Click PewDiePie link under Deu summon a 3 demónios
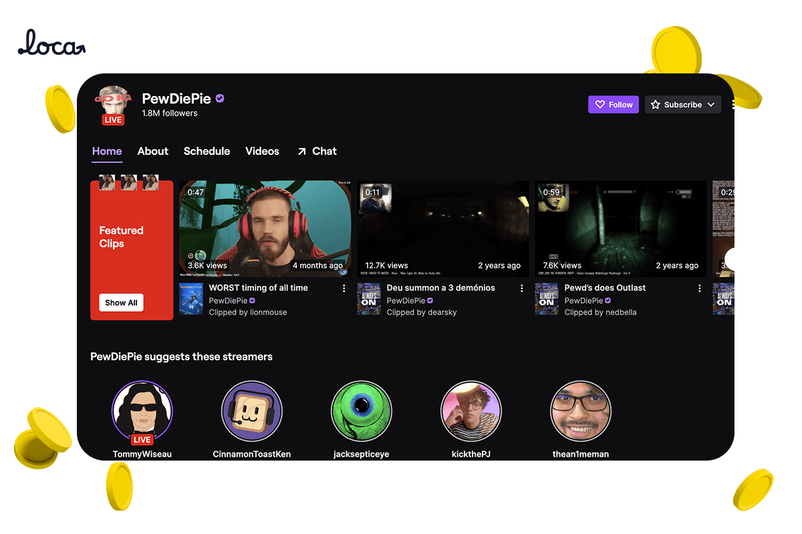The width and height of the screenshot is (802, 534). click(406, 301)
